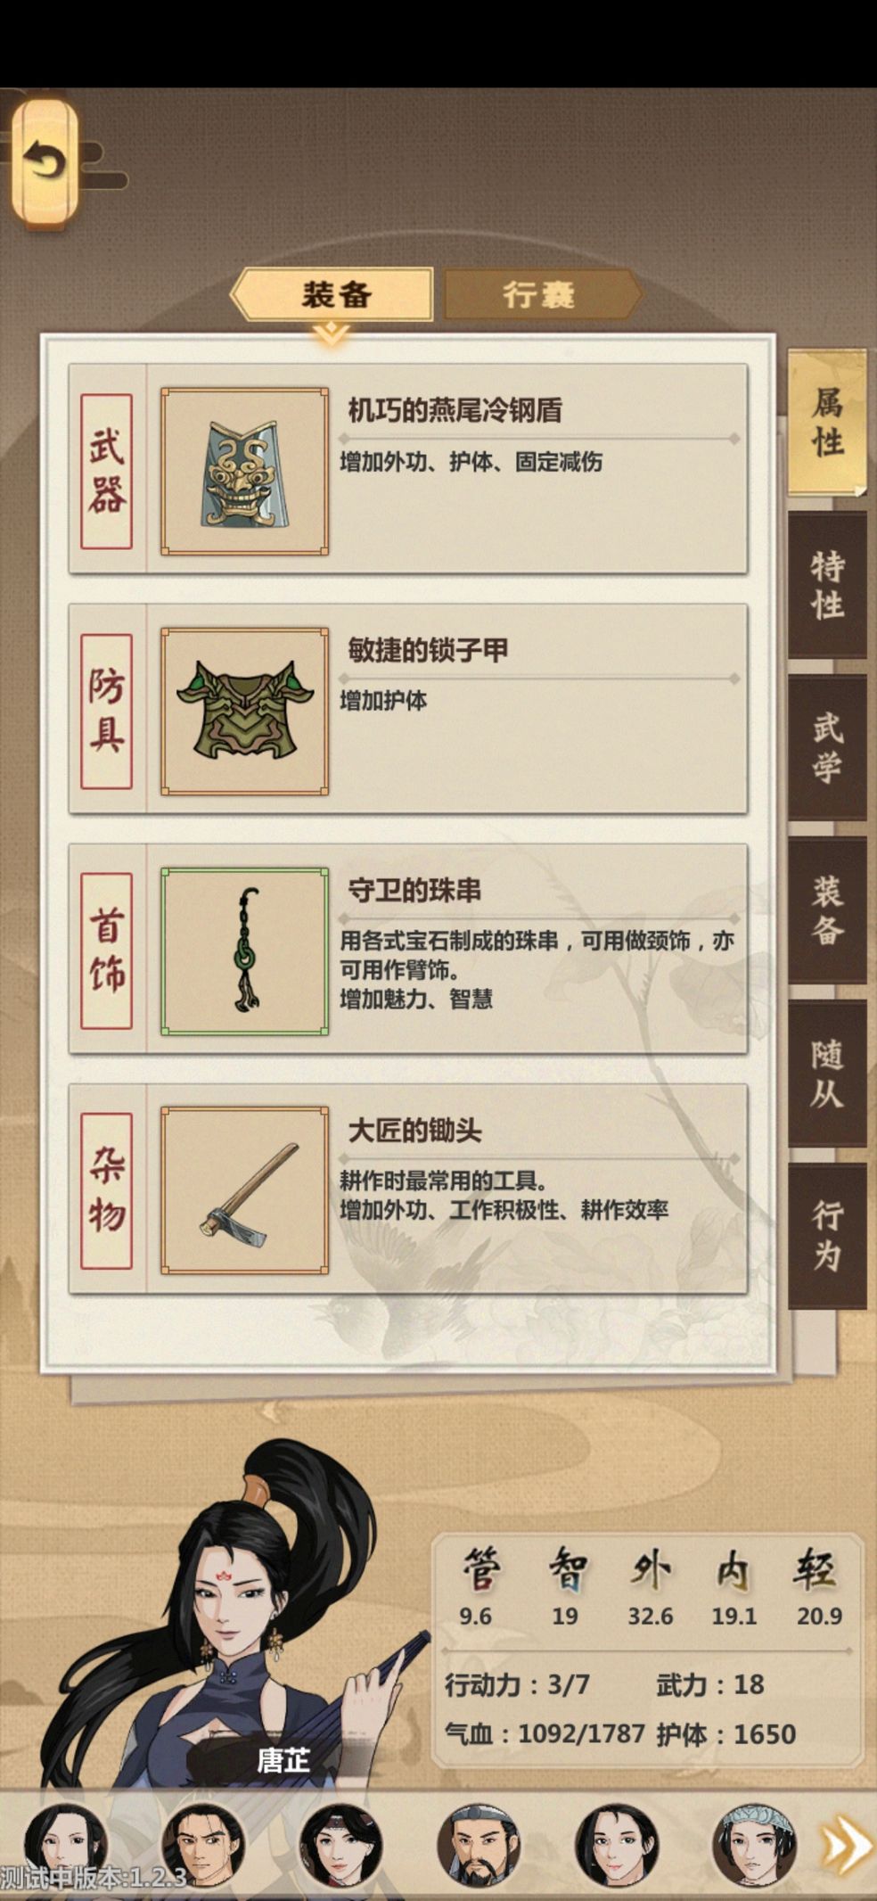Choose the bearded man avatar
This screenshot has height=1901, width=877.
[x=479, y=1845]
